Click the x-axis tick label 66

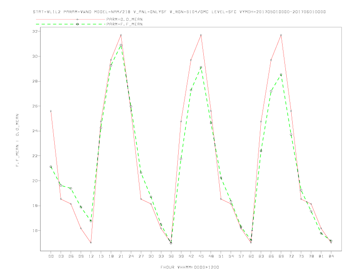coord(271,256)
